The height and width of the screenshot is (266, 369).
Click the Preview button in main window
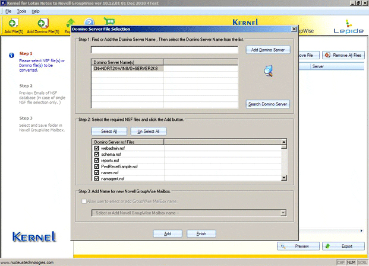click(x=298, y=246)
